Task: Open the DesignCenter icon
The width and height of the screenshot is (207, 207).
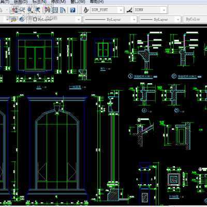Action: (x=55, y=10)
